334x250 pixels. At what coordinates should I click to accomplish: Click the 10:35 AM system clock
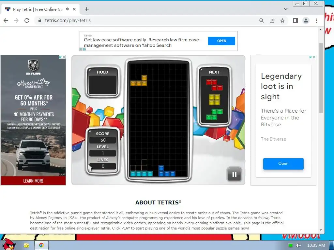(x=316, y=245)
